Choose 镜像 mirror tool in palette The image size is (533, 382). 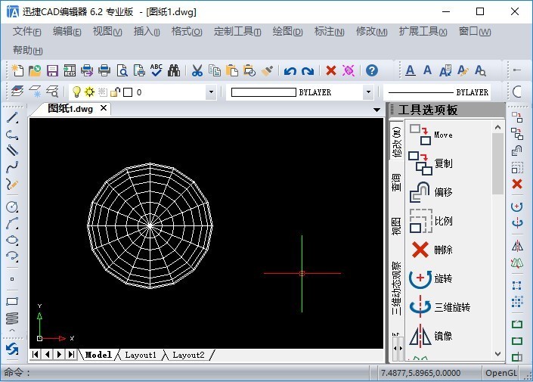coord(431,336)
